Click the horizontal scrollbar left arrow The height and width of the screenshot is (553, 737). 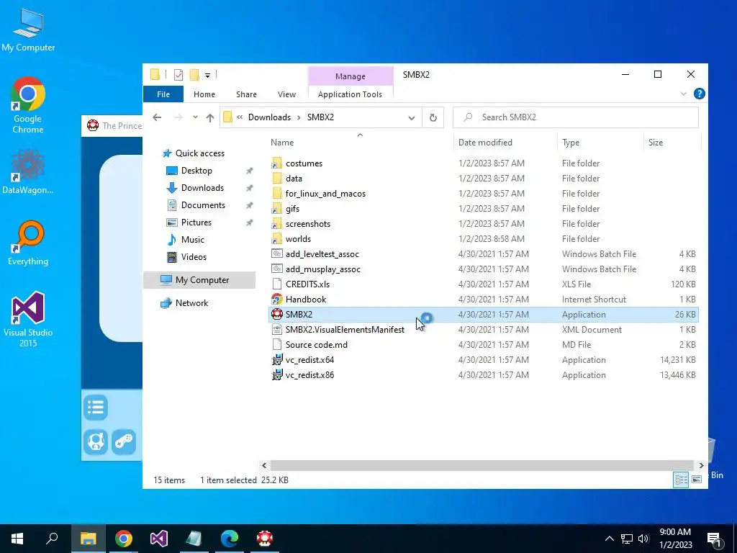pos(264,466)
